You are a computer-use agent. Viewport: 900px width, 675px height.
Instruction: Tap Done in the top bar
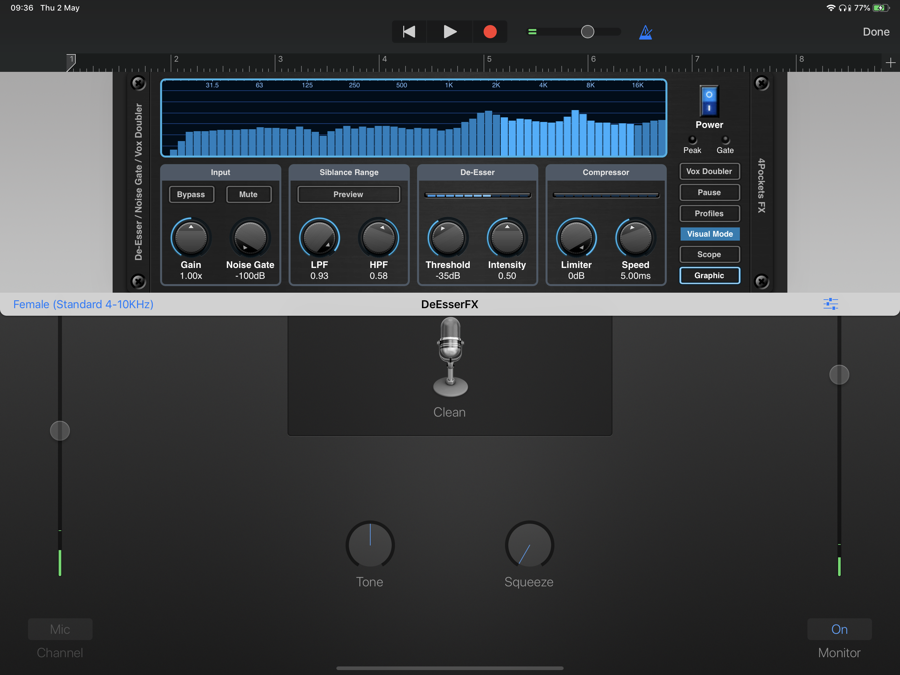(876, 32)
